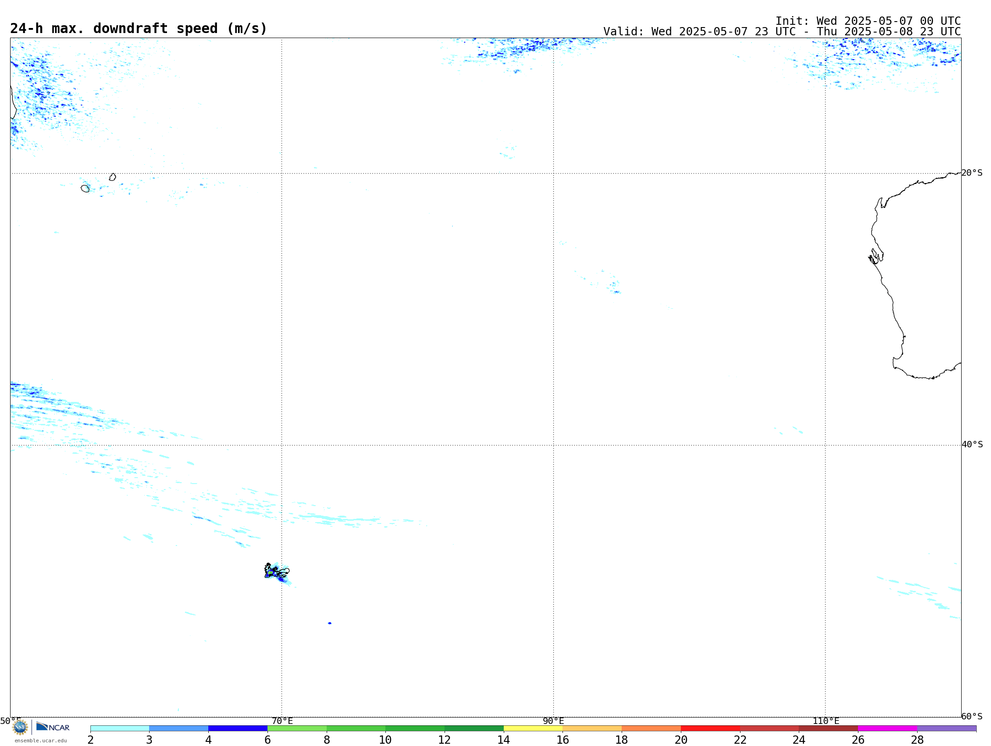Image resolution: width=991 pixels, height=746 pixels.
Task: Click the 40°S latitude label
Action: click(x=972, y=445)
